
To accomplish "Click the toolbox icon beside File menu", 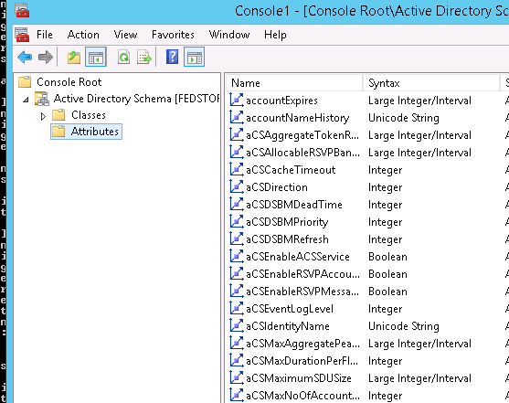I will (22, 35).
